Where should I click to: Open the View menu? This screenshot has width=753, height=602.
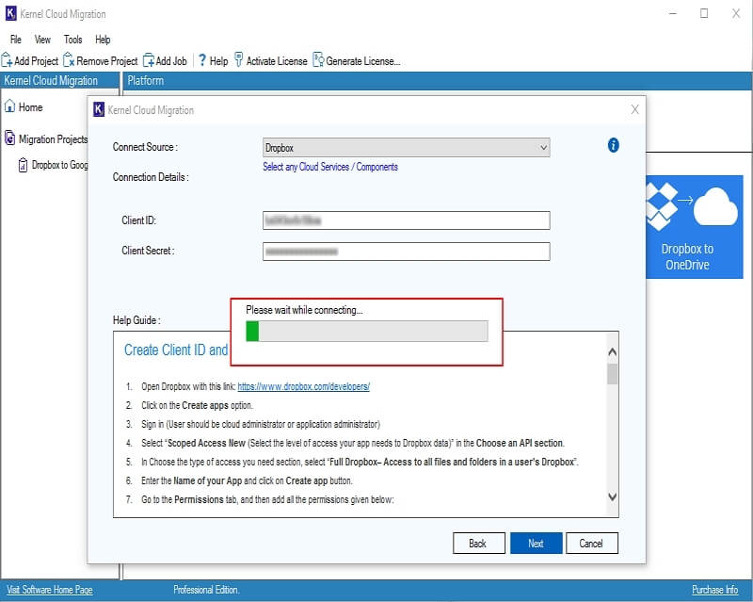pos(42,40)
